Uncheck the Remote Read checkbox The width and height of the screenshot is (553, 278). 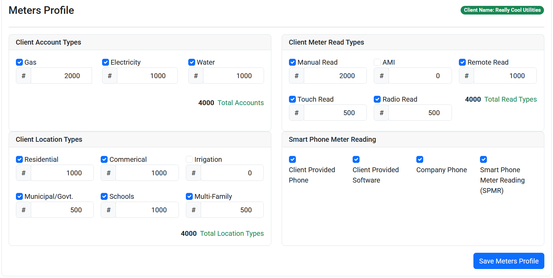pos(462,62)
